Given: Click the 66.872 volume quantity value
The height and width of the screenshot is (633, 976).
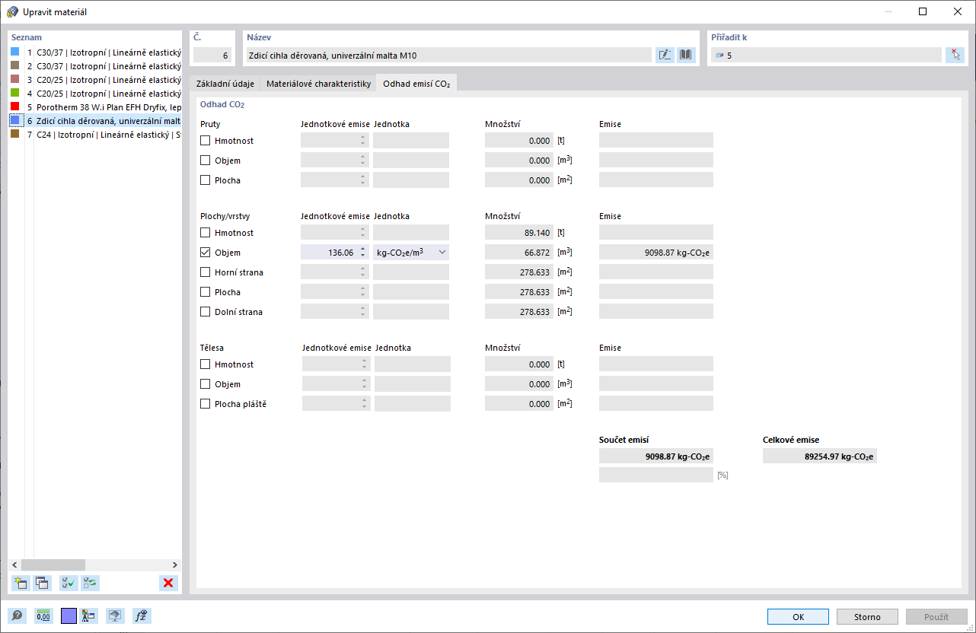Looking at the screenshot, I should 518,253.
